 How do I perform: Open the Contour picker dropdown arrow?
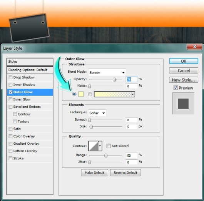100,146
